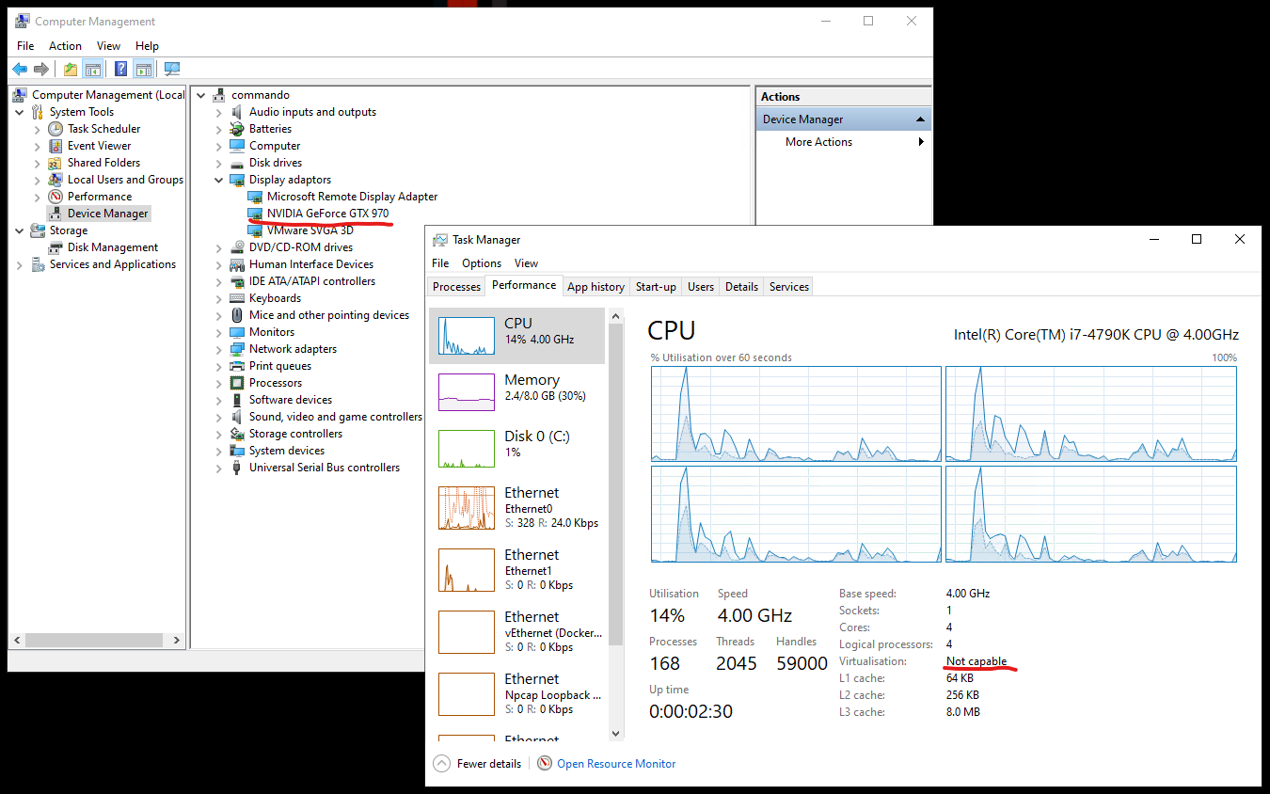Switch to the Users tab
The height and width of the screenshot is (794, 1270).
[x=701, y=287]
